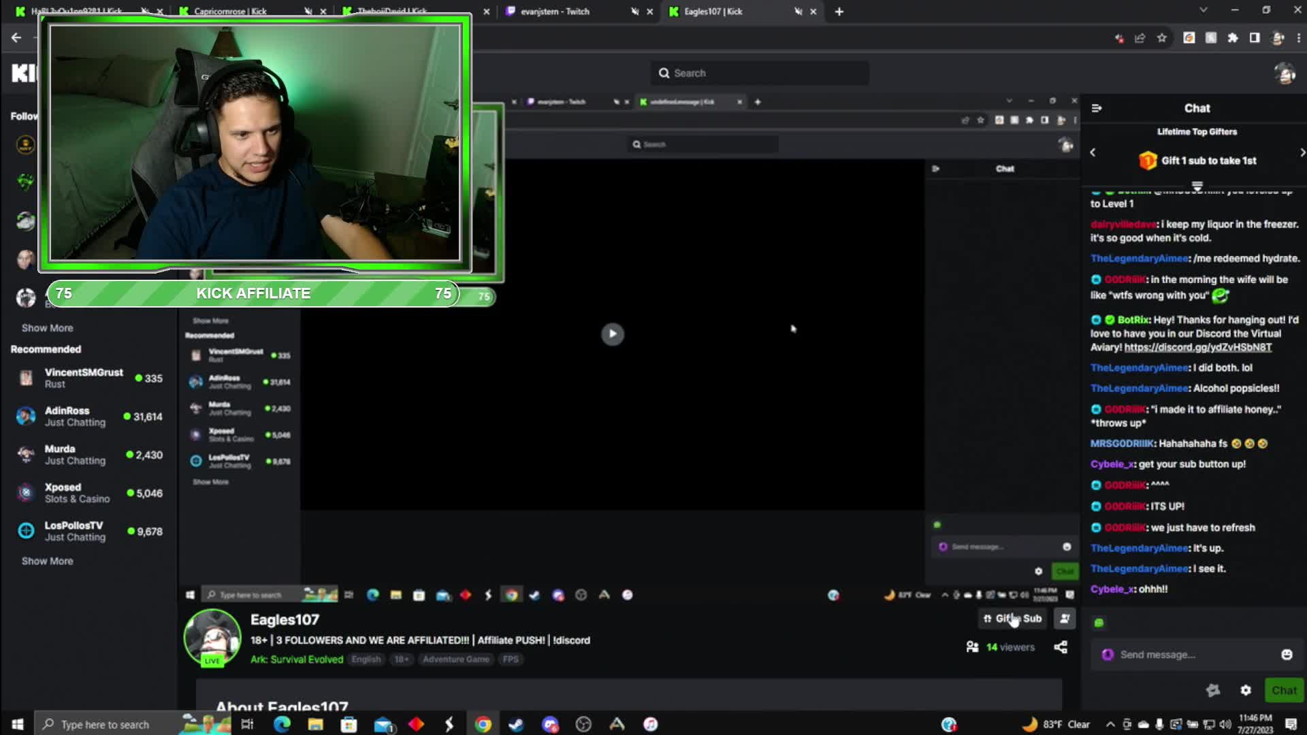1307x735 pixels.
Task: Go back with the browser back arrow
Action: pos(16,38)
